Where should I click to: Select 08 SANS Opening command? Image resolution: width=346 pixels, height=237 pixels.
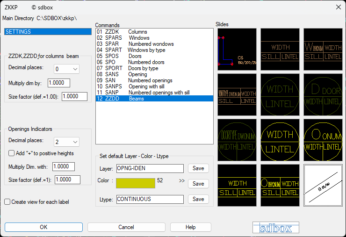click(x=154, y=74)
